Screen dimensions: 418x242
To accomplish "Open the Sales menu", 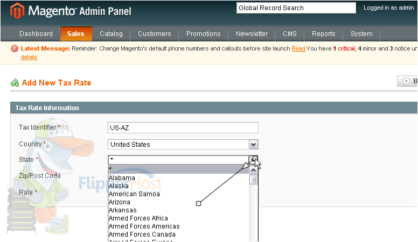I will coord(76,34).
